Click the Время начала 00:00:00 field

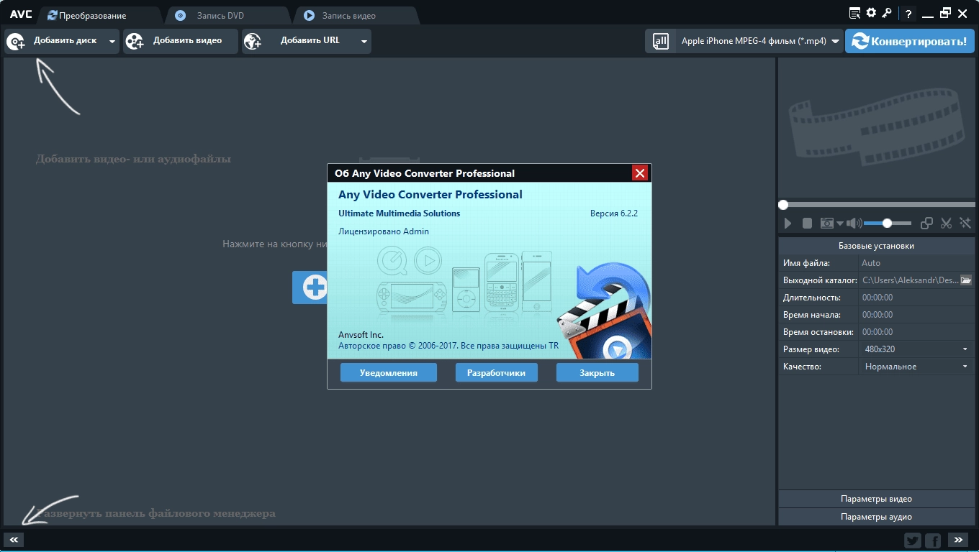[x=916, y=315]
